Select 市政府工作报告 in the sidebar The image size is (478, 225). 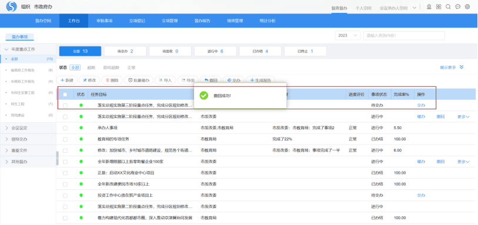pos(23,82)
